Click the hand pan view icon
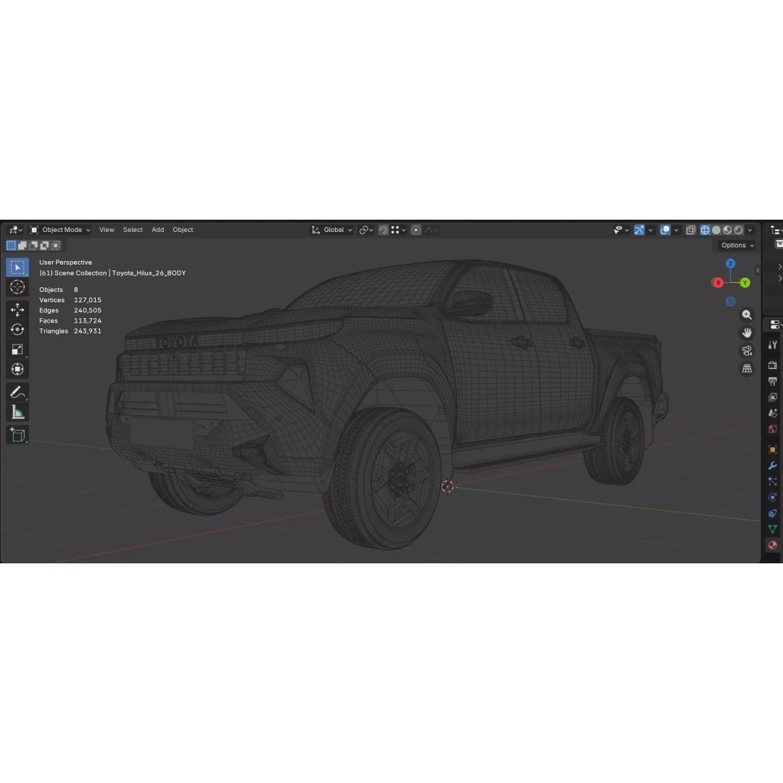Viewport: 783px width, 783px height. (747, 333)
